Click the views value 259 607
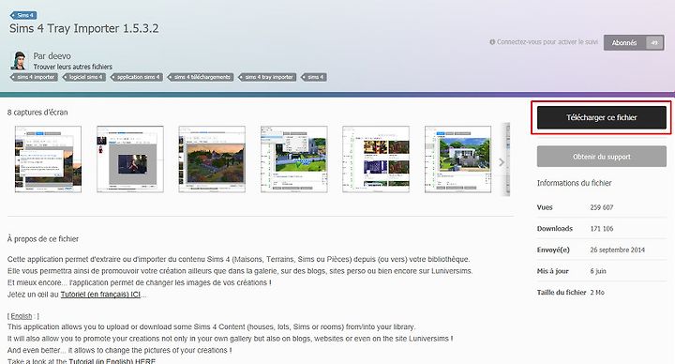675x364 pixels. 601,207
